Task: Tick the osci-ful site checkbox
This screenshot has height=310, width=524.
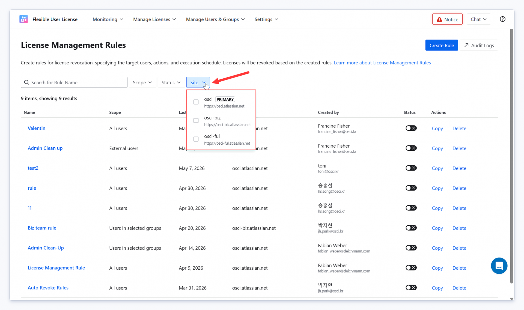Action: pyautogui.click(x=196, y=139)
